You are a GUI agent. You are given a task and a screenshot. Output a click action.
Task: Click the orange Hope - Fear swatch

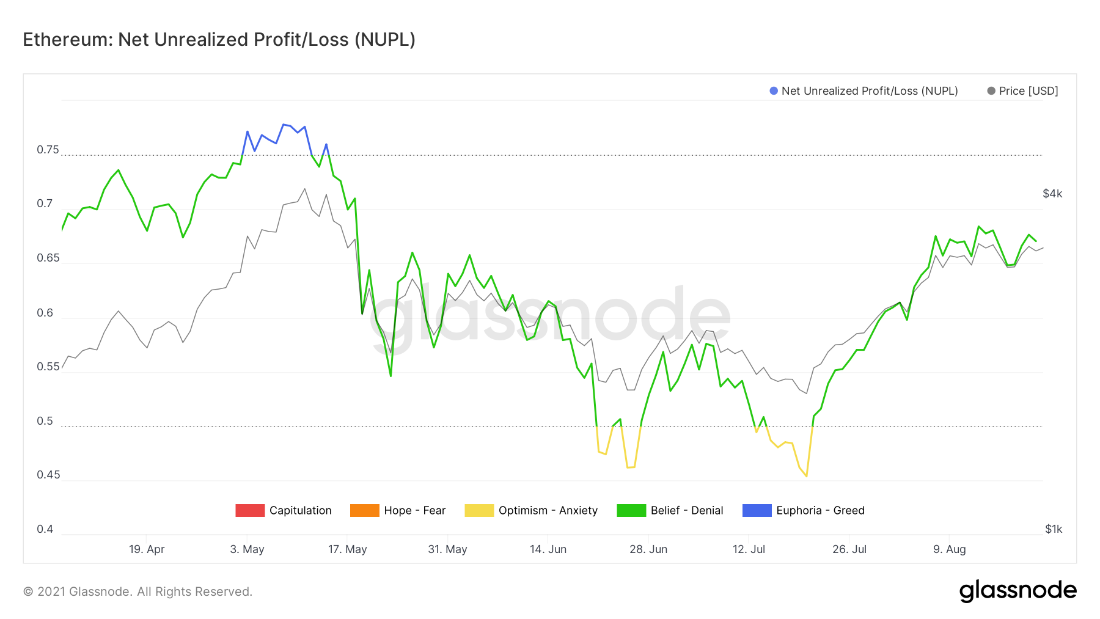[x=365, y=510]
